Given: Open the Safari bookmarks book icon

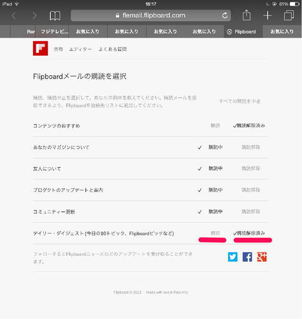Looking at the screenshot, I should point(55,15).
